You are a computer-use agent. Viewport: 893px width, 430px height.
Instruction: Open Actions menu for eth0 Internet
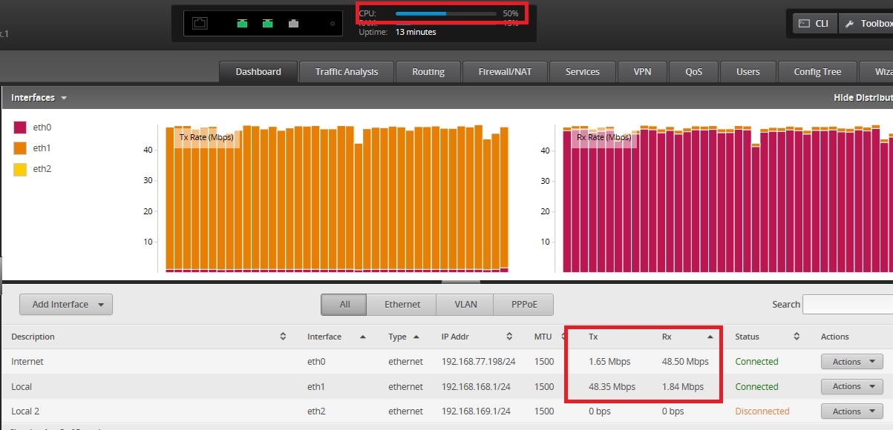851,362
